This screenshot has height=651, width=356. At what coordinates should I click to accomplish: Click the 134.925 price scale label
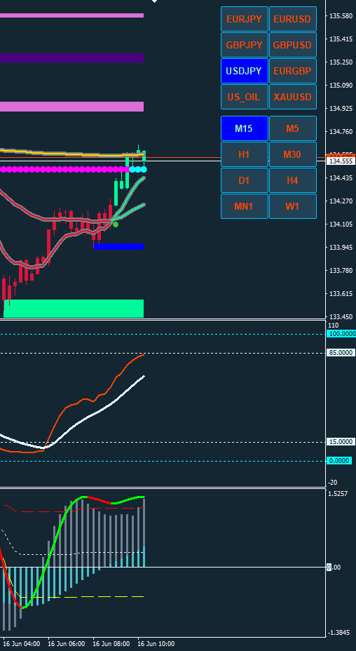point(341,108)
